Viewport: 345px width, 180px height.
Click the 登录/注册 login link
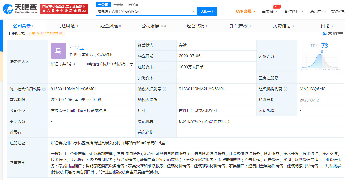338,11
